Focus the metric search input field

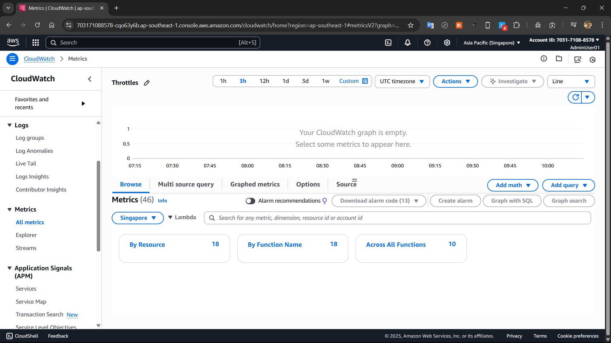click(397, 218)
